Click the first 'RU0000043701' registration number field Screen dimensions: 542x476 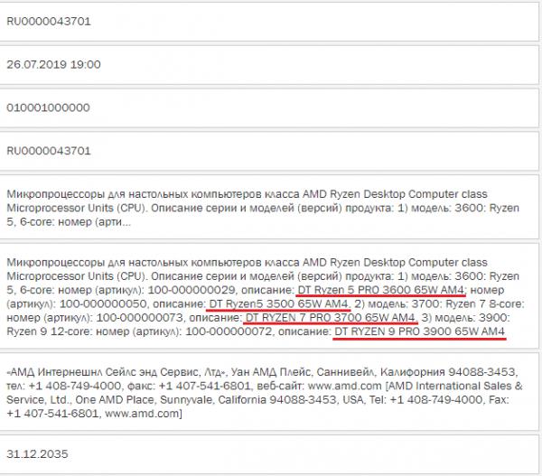(269, 22)
